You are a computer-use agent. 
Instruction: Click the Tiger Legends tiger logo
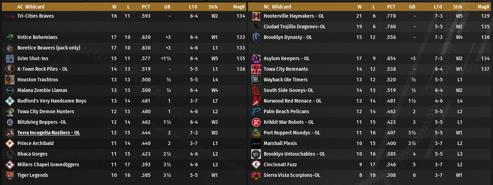(10, 175)
